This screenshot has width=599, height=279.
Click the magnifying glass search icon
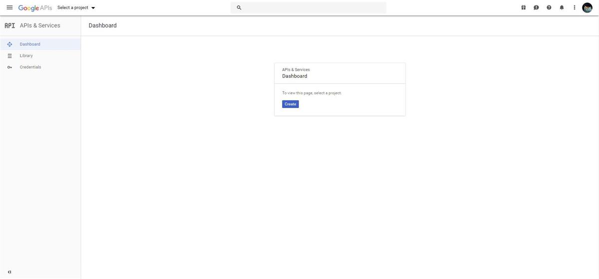coord(239,7)
